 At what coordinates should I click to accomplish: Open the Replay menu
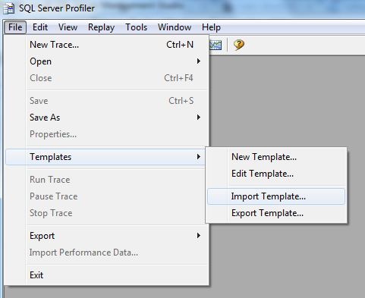pos(101,27)
